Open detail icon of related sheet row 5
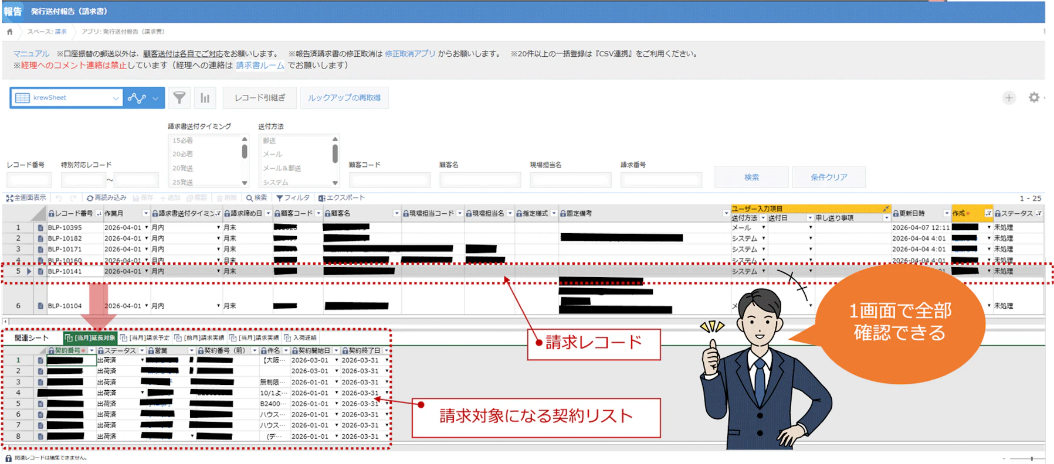The height and width of the screenshot is (464, 1054). pos(40,404)
